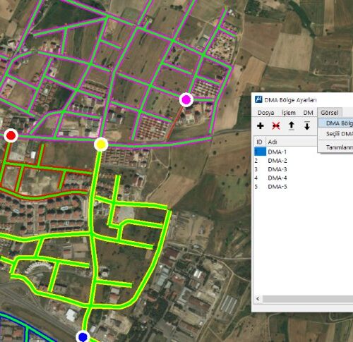The height and width of the screenshot is (342, 353).
Task: Click the red DMA node marker on the map
Action: click(11, 135)
